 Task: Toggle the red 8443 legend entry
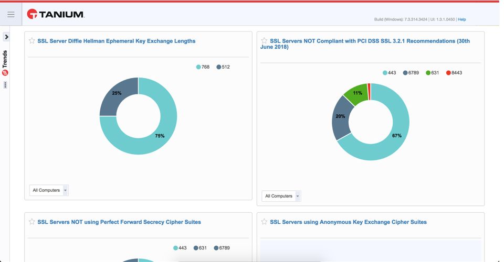(454, 73)
